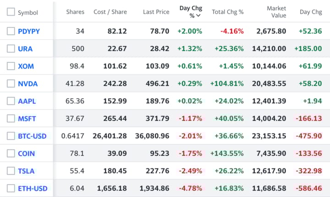The width and height of the screenshot is (330, 197).
Task: Open the URA symbol link
Action: pos(25,49)
